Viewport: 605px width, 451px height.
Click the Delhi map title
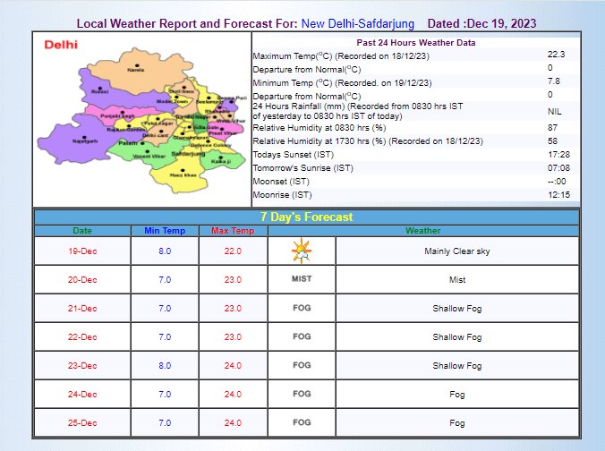(61, 44)
